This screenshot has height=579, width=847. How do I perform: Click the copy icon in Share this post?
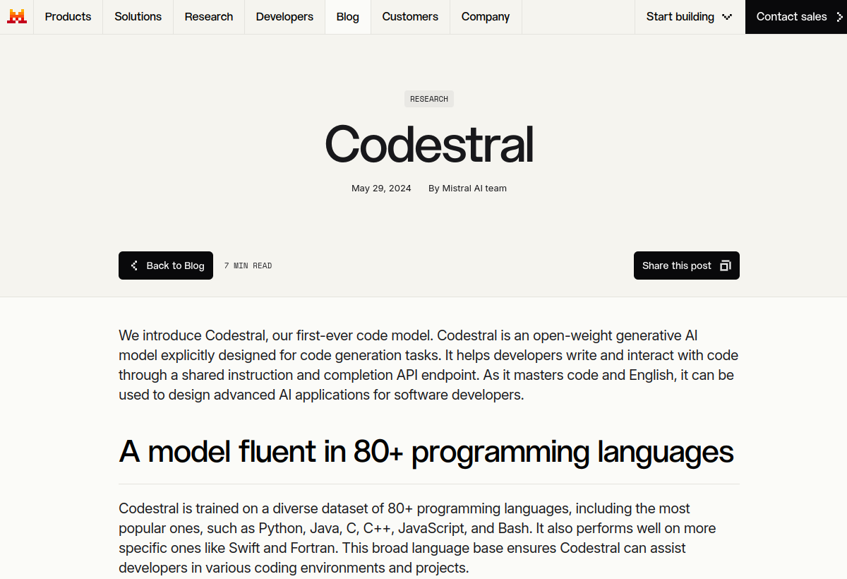pos(725,265)
